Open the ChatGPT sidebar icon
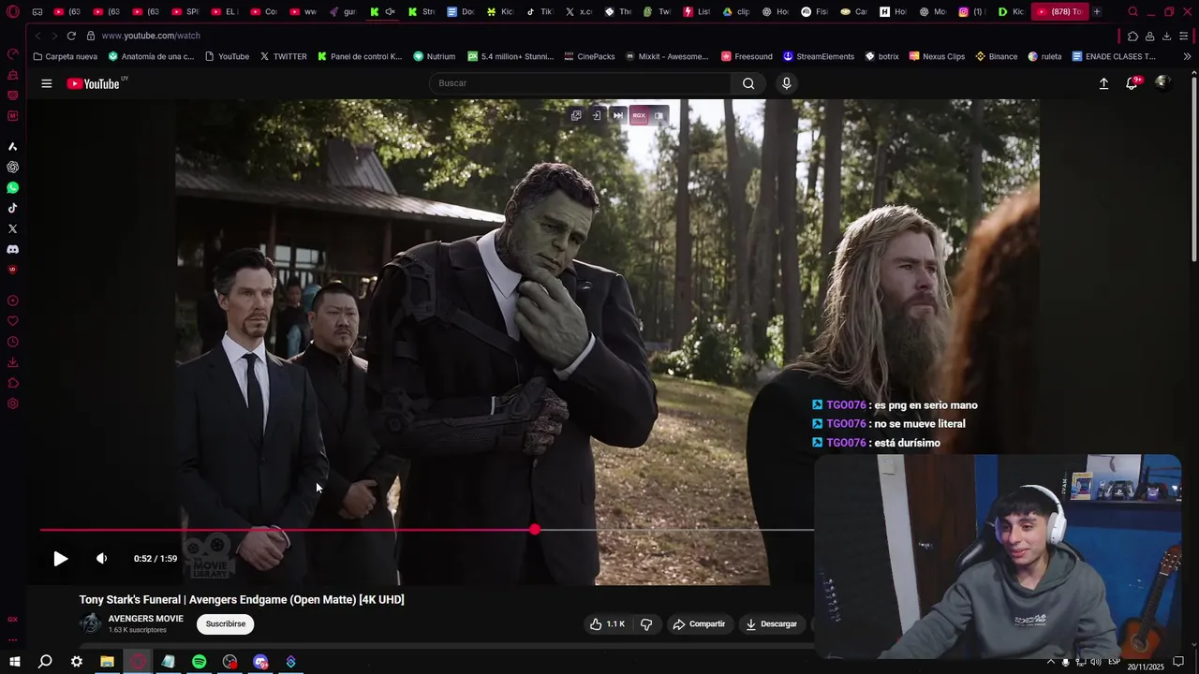This screenshot has width=1199, height=674. [x=12, y=167]
